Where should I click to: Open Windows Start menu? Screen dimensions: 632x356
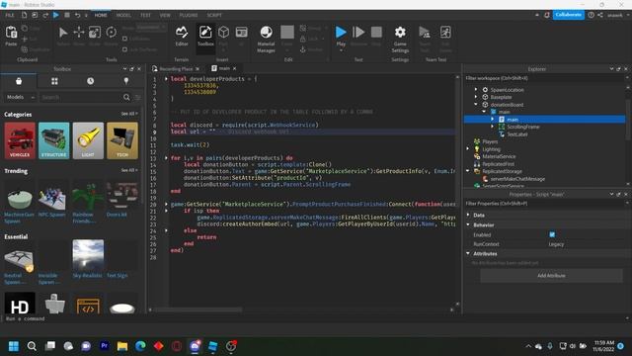(x=14, y=346)
